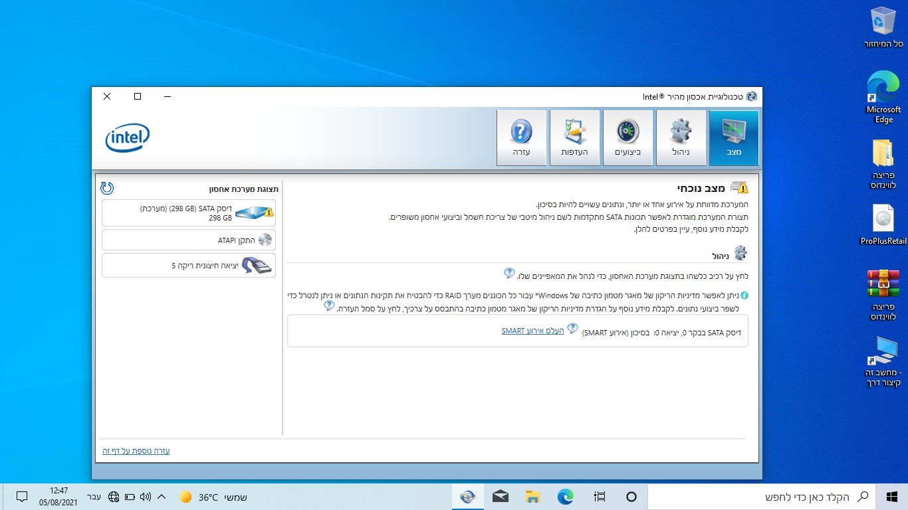Click the העלם אירוע SMART link
Viewport: 908px width, 510px height.
coord(532,331)
